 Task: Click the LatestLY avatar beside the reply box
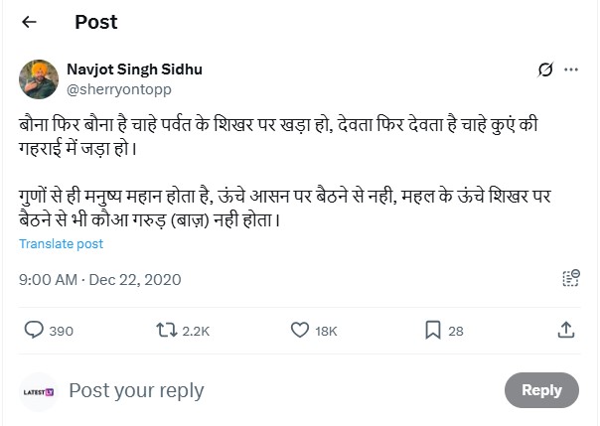pyautogui.click(x=38, y=391)
